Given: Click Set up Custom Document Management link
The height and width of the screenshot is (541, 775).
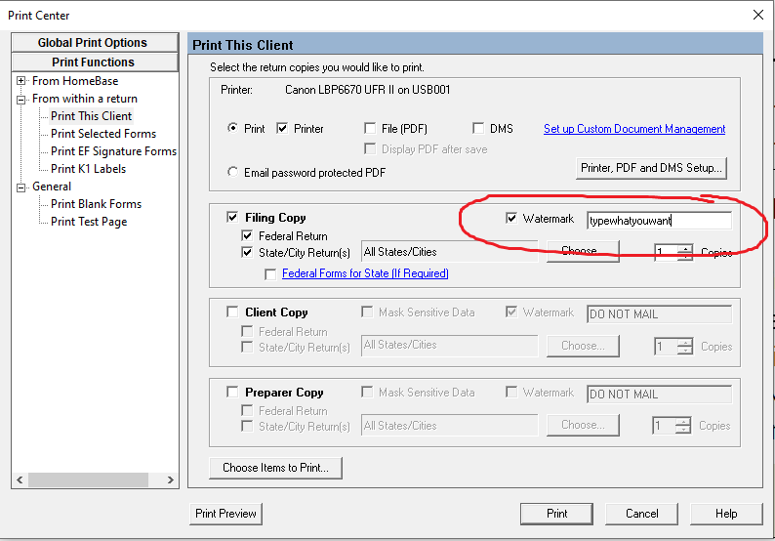Looking at the screenshot, I should [x=633, y=129].
